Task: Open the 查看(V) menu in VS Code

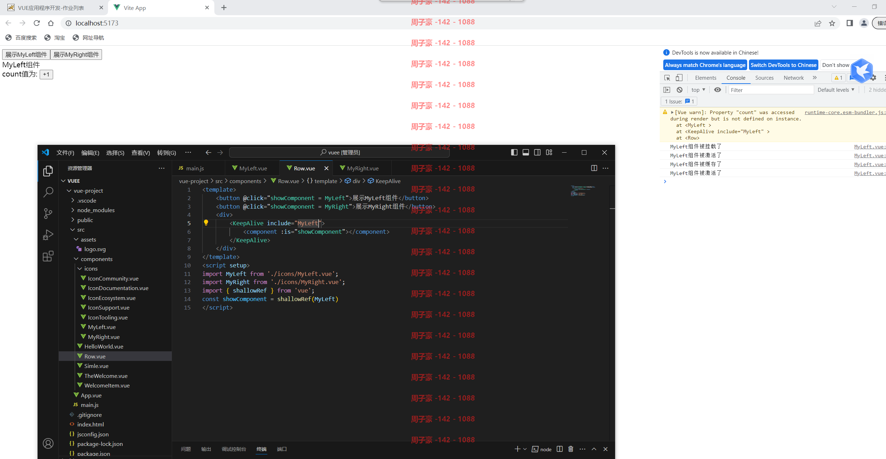Action: (x=141, y=153)
